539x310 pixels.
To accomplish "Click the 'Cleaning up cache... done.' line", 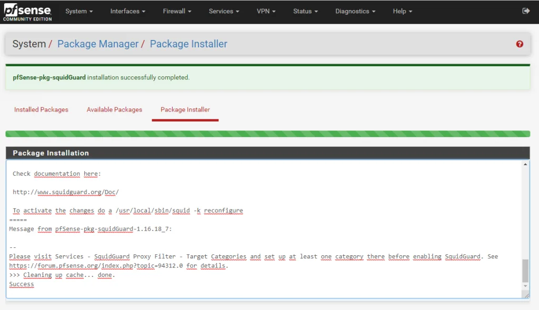I will tap(62, 275).
